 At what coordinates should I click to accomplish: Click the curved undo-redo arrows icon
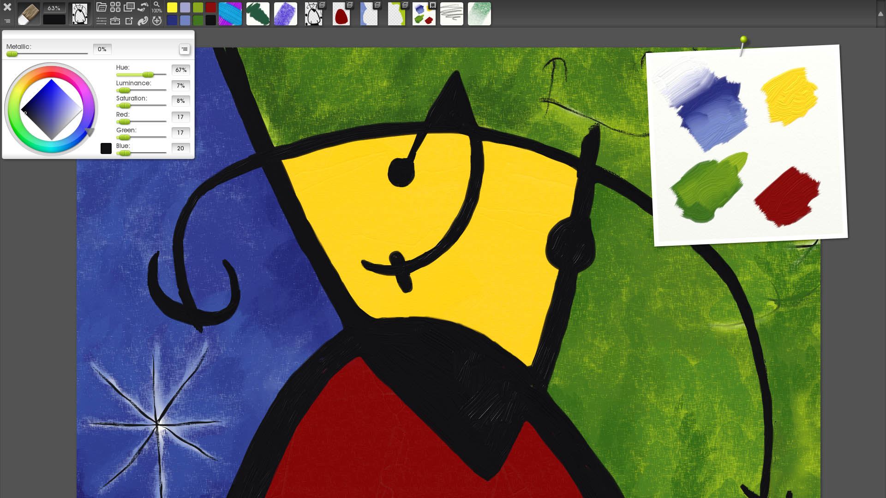pos(144,7)
